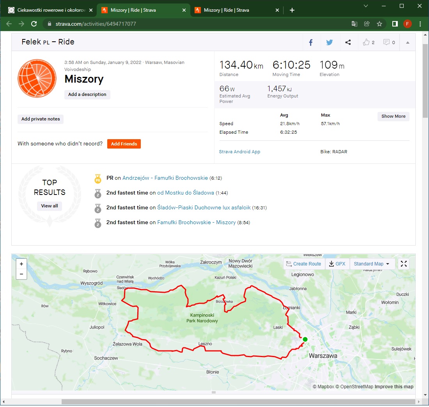Go forward in browser history
The height and width of the screenshot is (407, 429).
point(21,24)
